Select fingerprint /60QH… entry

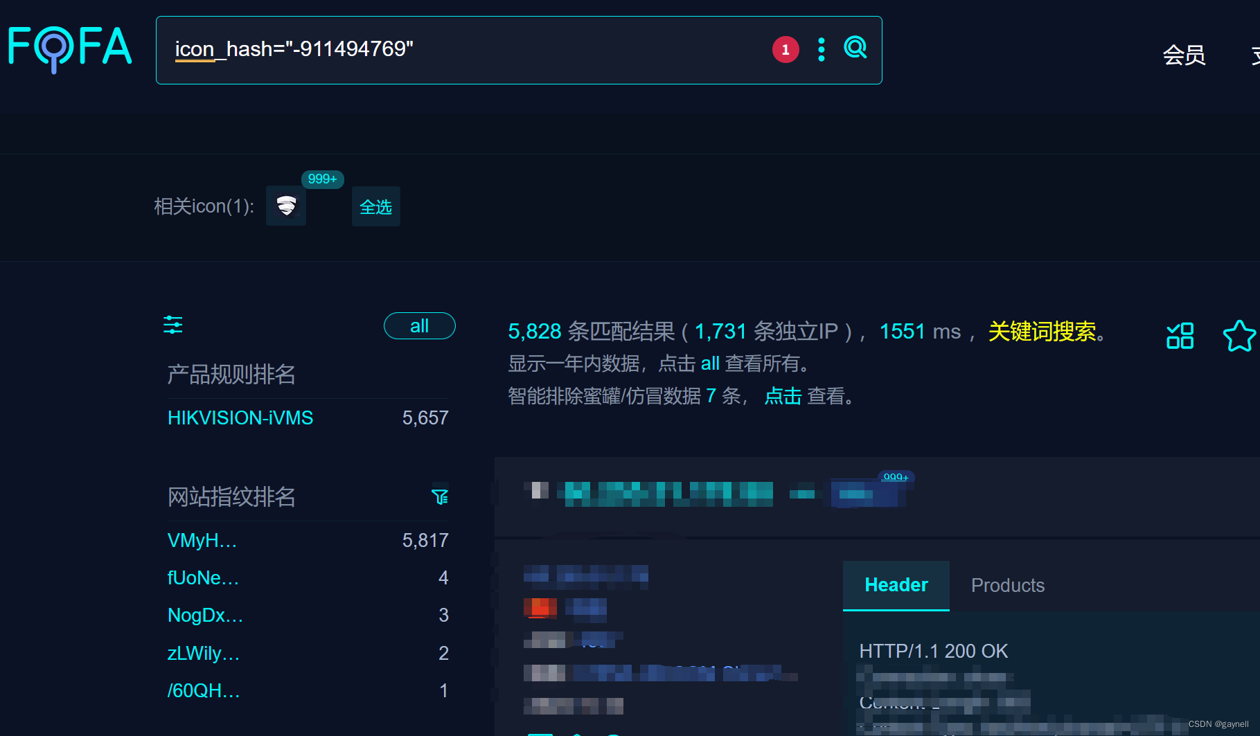coord(204,691)
